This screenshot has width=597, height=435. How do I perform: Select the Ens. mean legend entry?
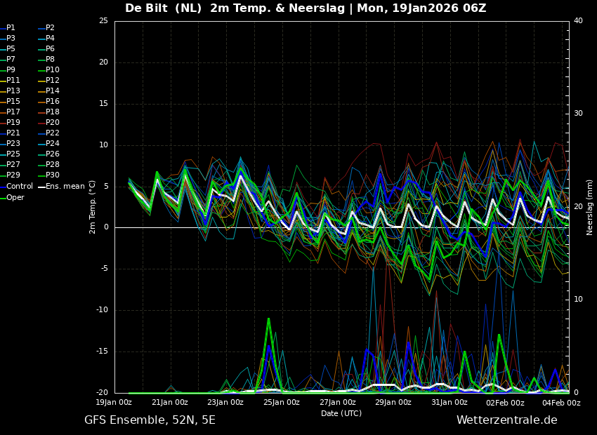click(x=65, y=187)
